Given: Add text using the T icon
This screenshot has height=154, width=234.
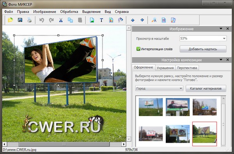Looking at the screenshot, I should [x=101, y=20].
